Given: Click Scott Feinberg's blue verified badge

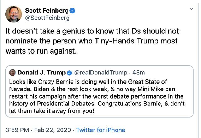Looking at the screenshot, I should point(72,11).
